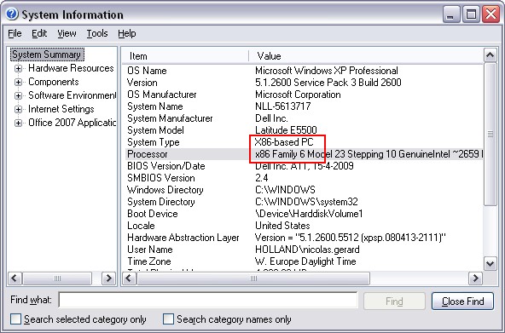The height and width of the screenshot is (333, 505).
Task: Select the OS Manufacturer row
Action: [303, 95]
